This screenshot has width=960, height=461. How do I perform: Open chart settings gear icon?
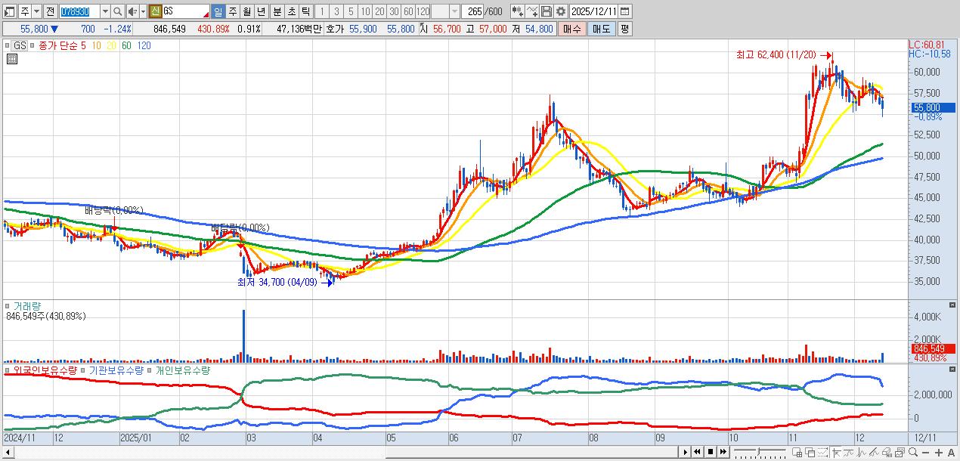(x=561, y=11)
